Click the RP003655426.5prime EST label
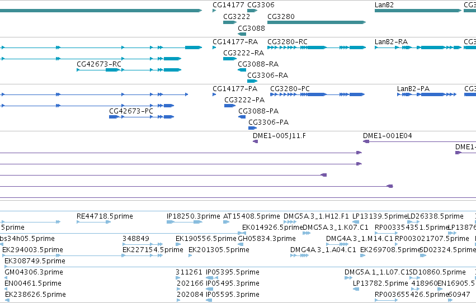 412,295
